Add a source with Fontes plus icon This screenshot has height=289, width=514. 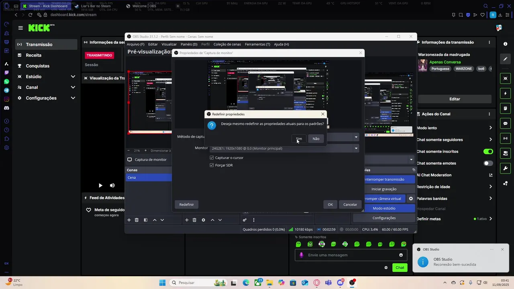187,220
